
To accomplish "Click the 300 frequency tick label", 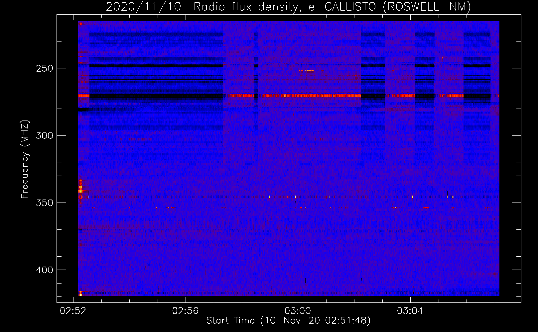I will tap(45, 136).
